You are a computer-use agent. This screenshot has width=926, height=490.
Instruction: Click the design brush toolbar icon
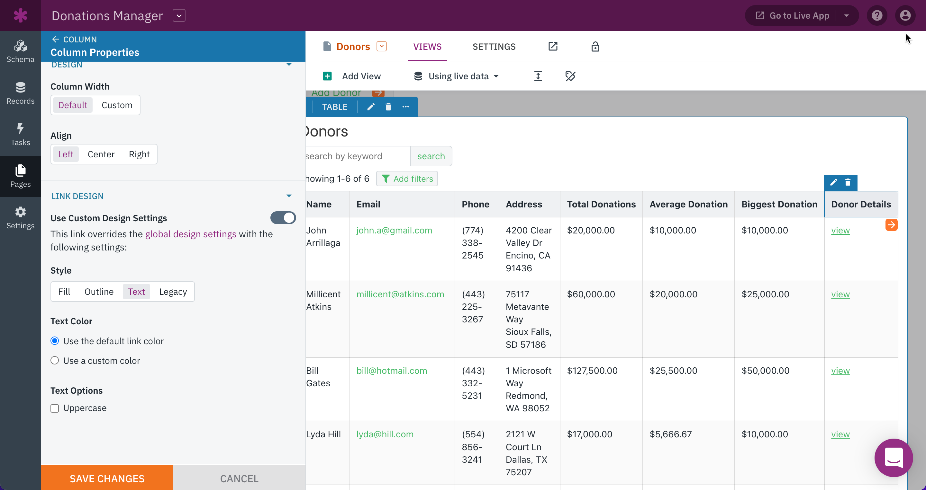click(570, 76)
